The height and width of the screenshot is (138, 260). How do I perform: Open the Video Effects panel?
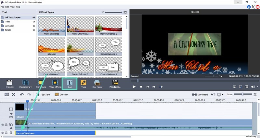(x=55, y=84)
